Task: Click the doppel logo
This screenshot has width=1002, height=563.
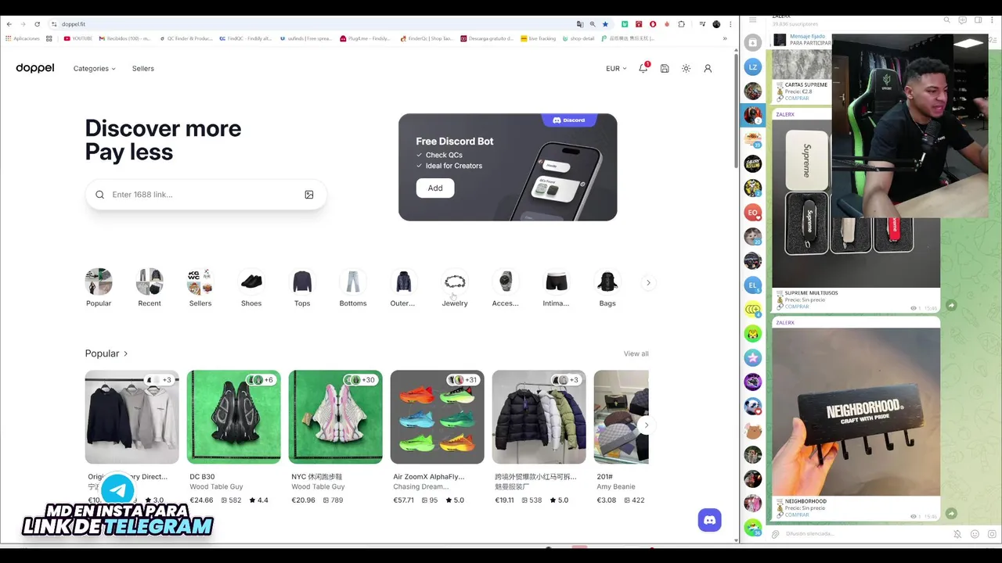Action: pos(35,68)
